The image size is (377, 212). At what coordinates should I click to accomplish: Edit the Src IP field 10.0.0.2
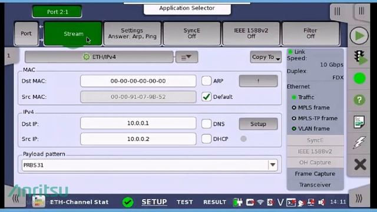coord(138,139)
